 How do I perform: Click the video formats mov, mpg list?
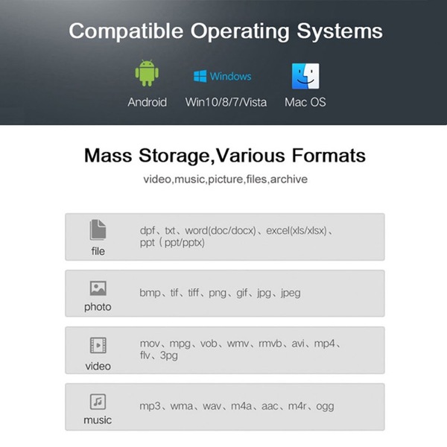pos(240,349)
